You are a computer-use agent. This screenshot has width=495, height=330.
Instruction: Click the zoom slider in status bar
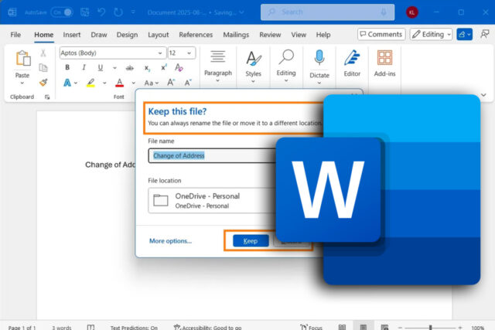pyautogui.click(x=430, y=328)
